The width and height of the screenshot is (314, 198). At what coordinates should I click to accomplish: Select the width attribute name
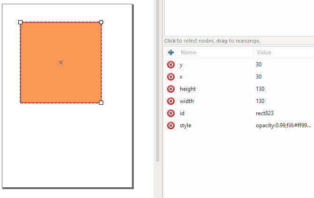[x=187, y=101]
